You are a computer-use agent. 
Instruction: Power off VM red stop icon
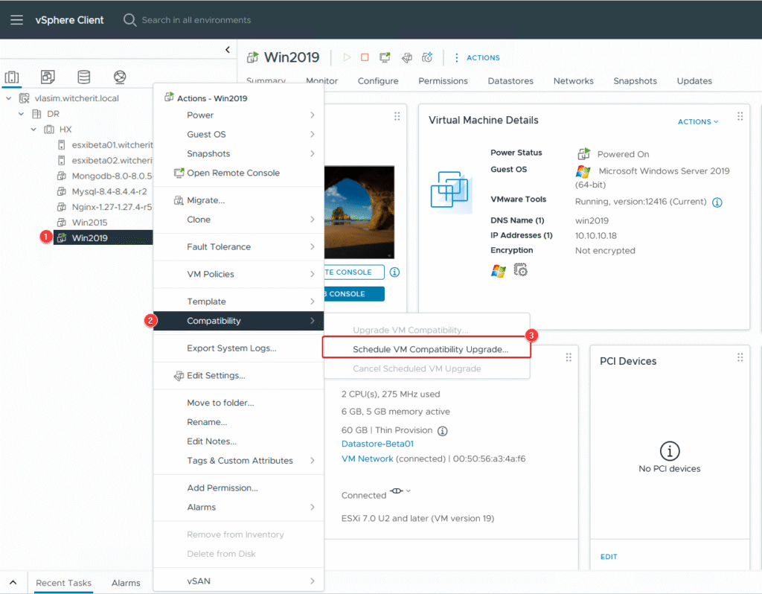[x=365, y=57]
